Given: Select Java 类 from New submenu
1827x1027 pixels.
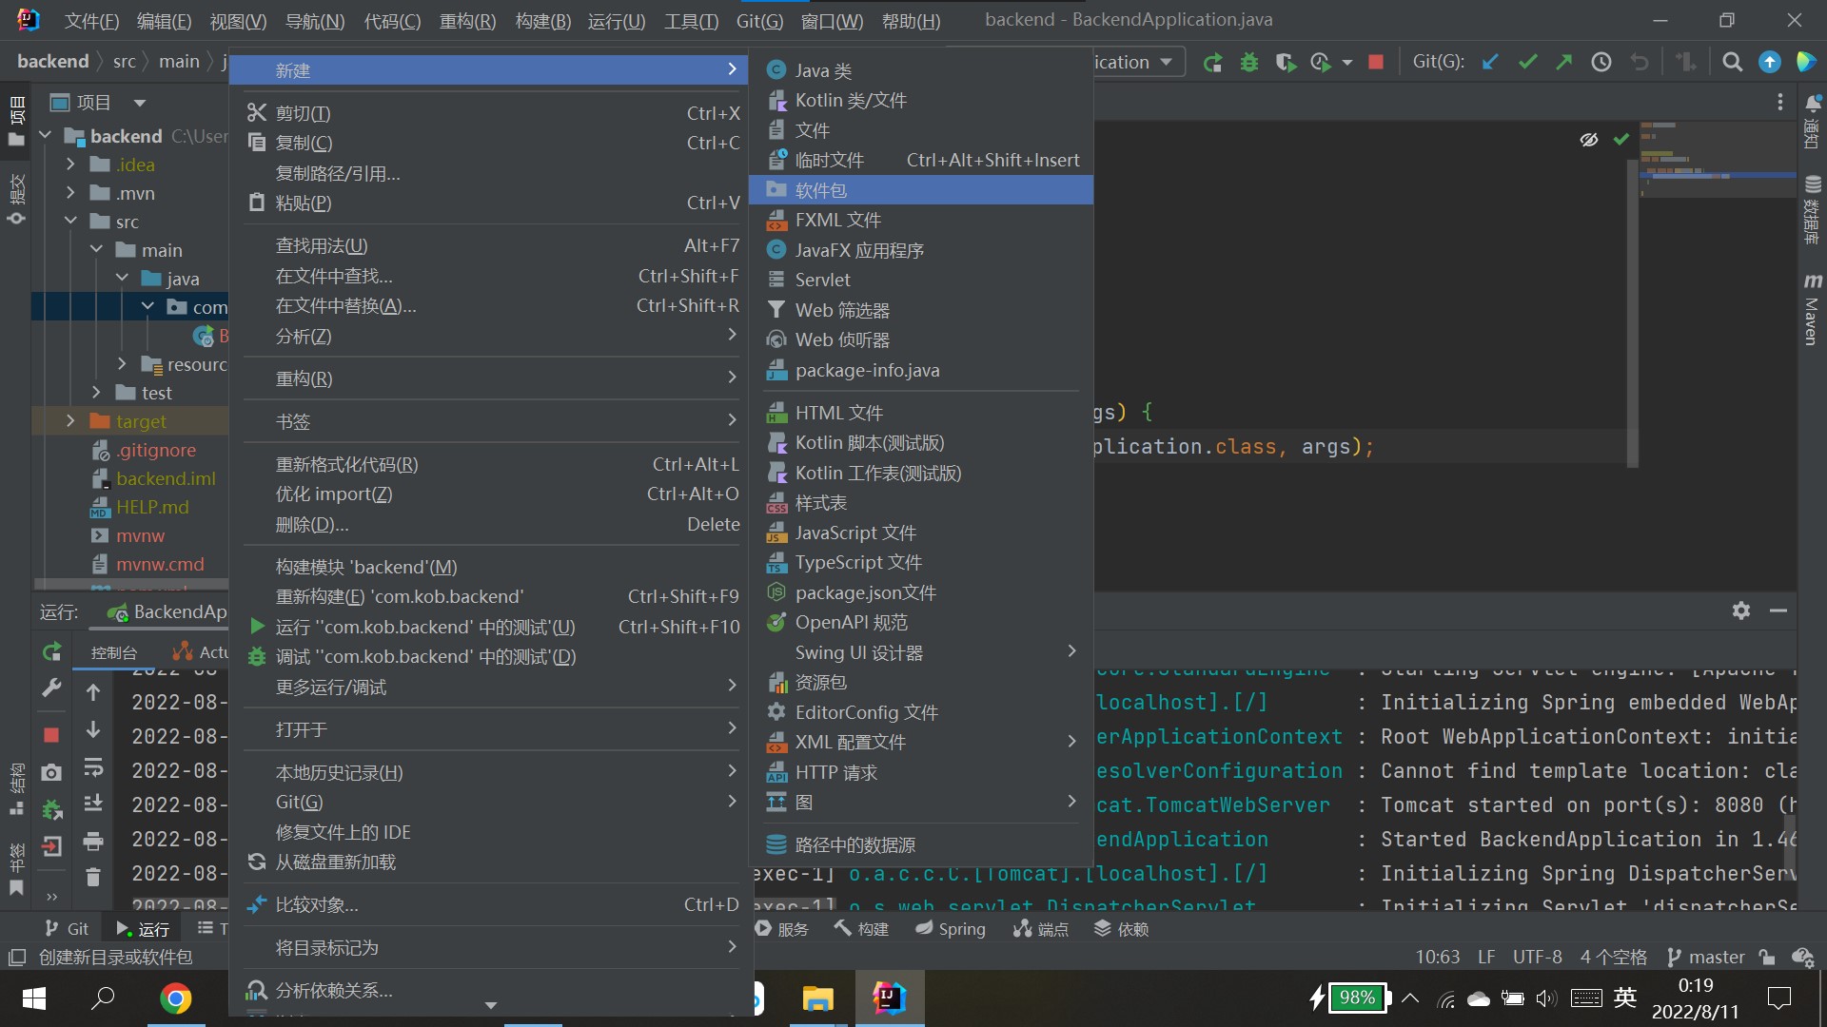Looking at the screenshot, I should 921,70.
